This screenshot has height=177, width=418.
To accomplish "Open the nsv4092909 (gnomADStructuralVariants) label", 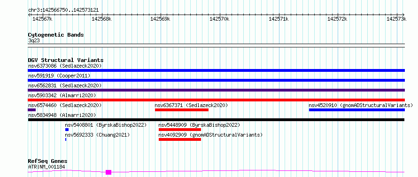I will tap(210, 135).
